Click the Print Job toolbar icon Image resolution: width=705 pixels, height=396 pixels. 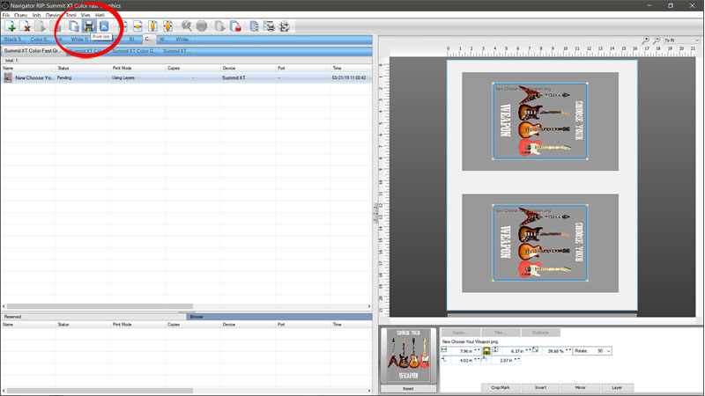point(89,26)
